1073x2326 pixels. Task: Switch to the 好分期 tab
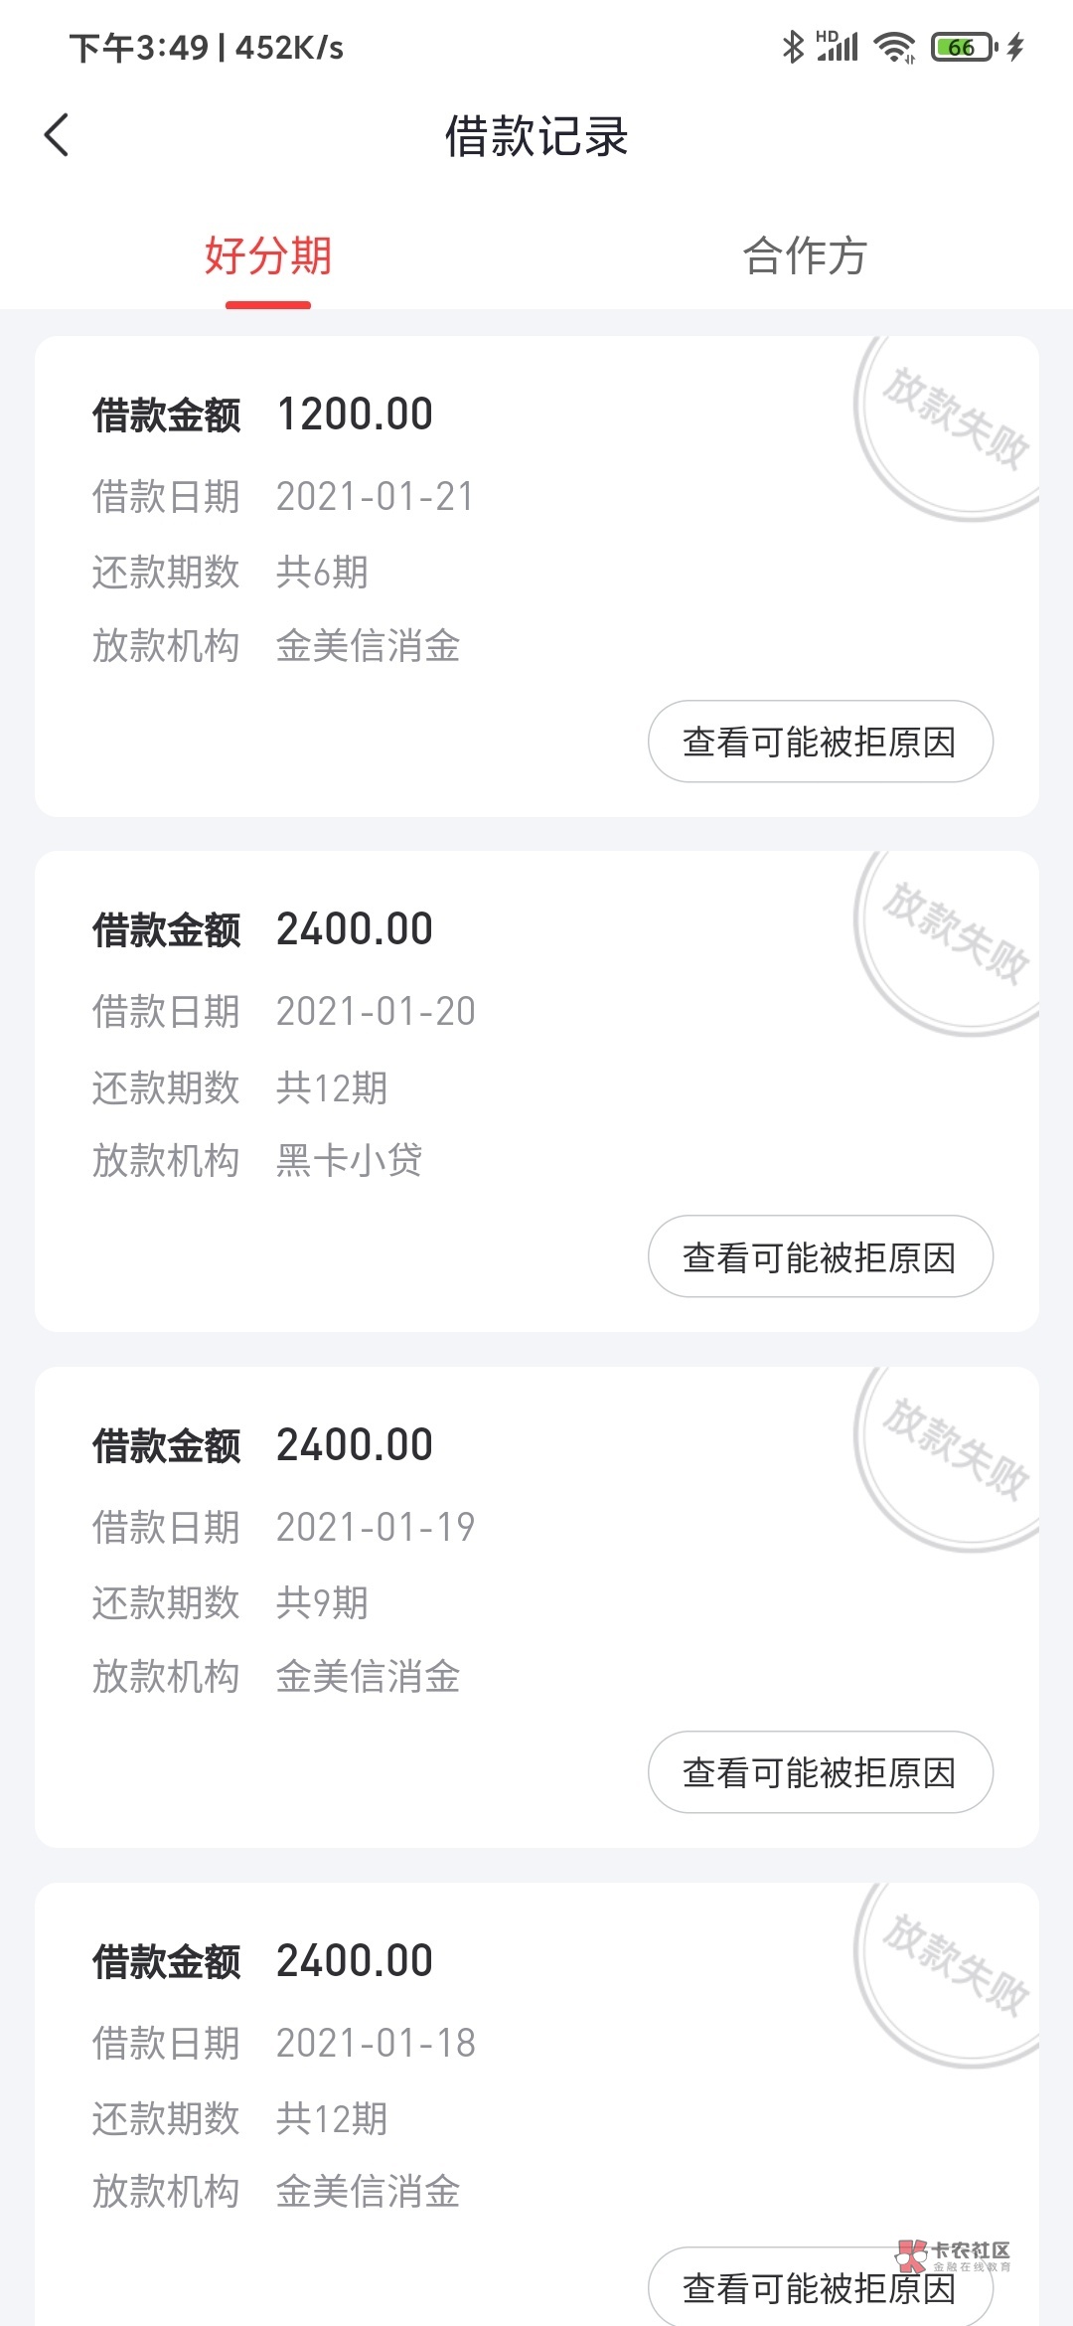pos(268,256)
